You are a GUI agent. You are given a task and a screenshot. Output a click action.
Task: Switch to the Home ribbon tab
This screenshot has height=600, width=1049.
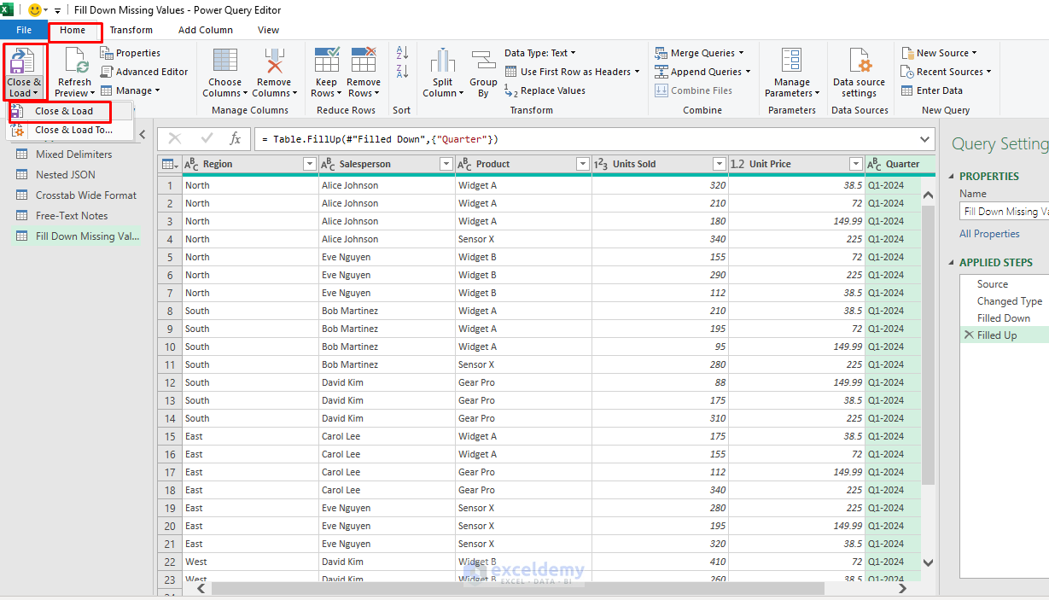(x=73, y=30)
